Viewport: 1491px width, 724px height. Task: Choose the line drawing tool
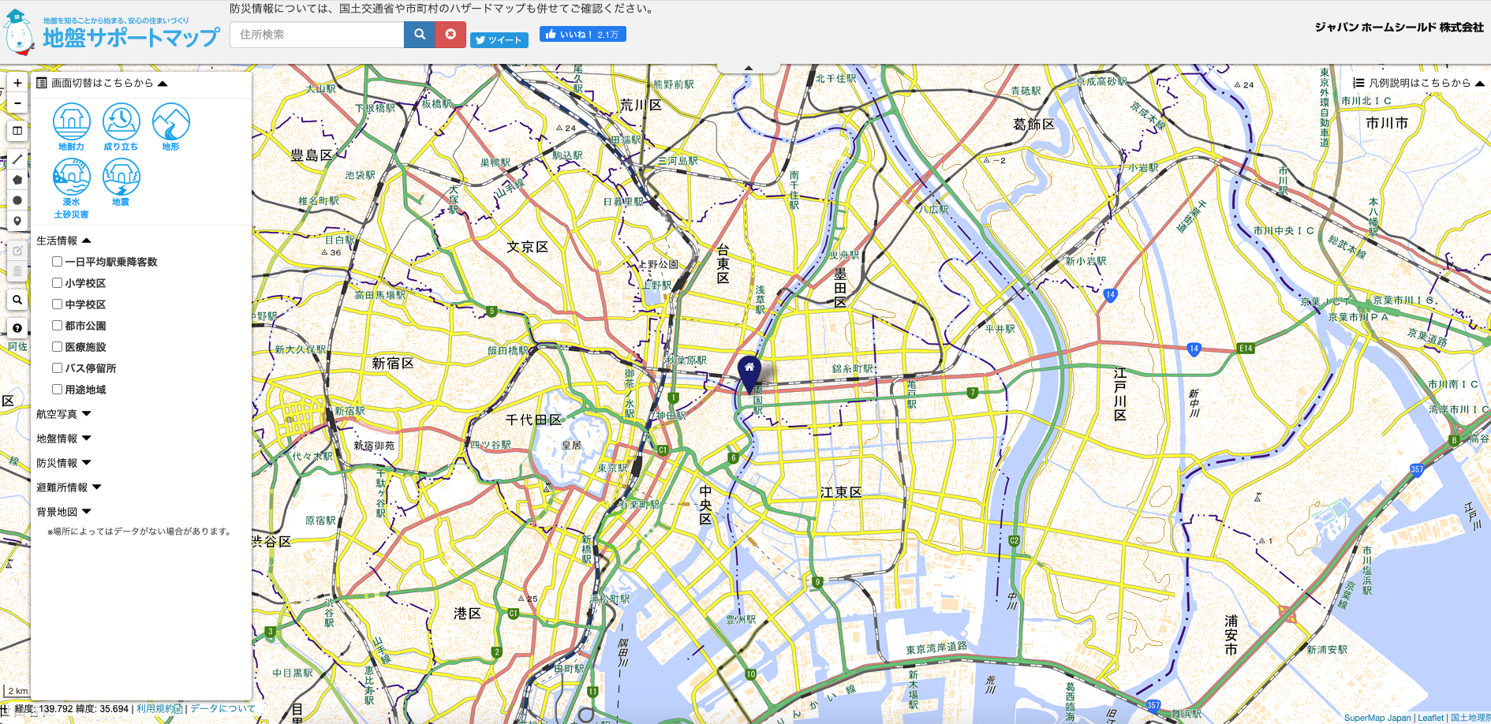tap(17, 159)
